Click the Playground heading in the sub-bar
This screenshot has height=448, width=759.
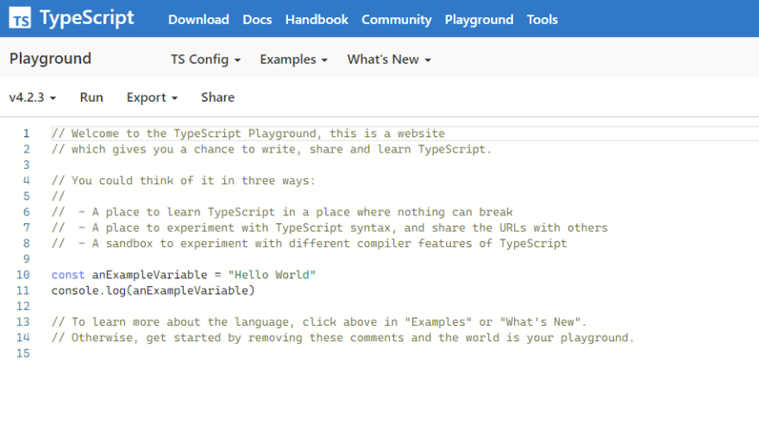(50, 59)
